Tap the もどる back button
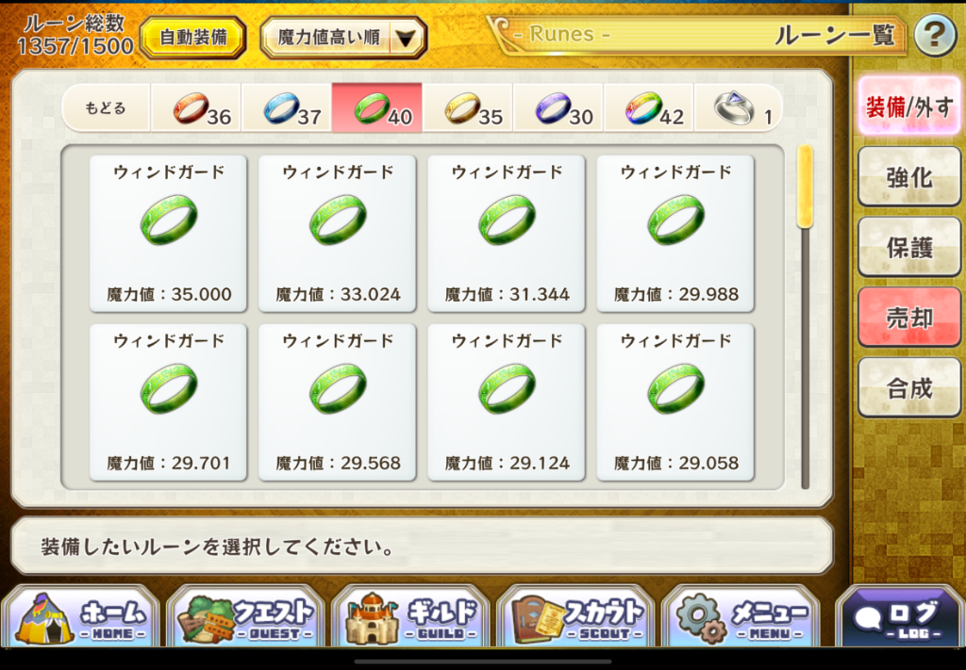 [x=106, y=108]
